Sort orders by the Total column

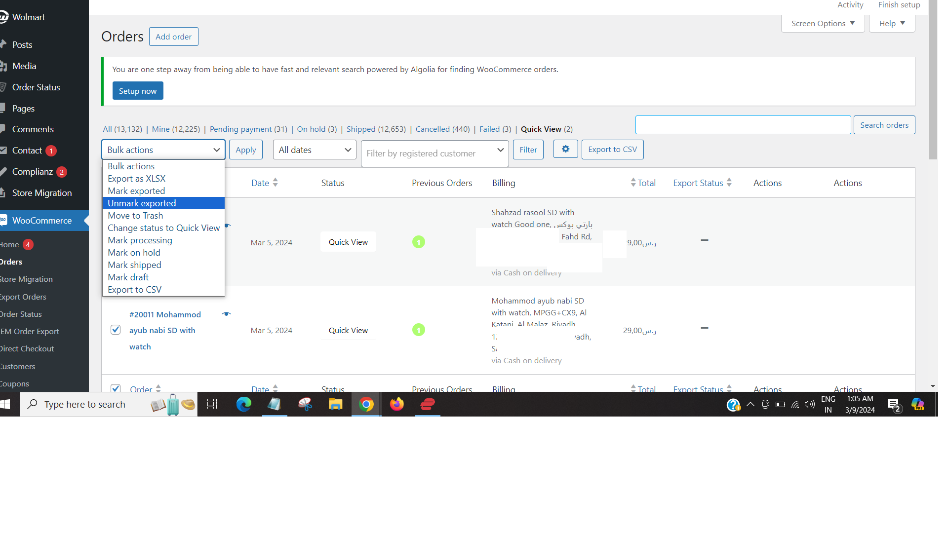coord(643,183)
